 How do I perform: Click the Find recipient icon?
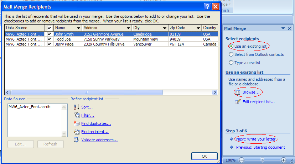pyautogui.click(x=76, y=132)
